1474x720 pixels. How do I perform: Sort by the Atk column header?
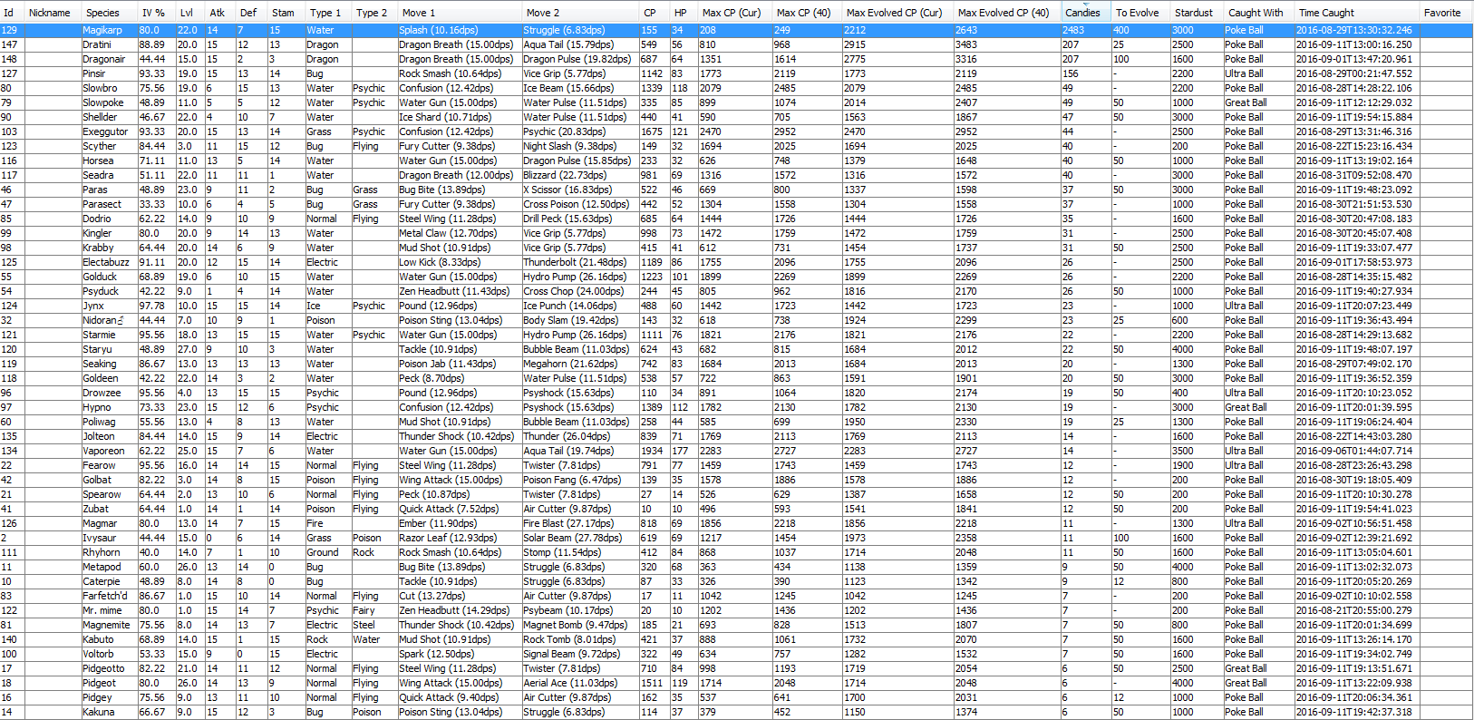219,13
